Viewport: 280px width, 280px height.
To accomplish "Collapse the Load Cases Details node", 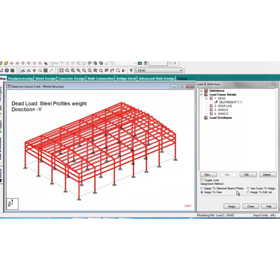I will point(202,95).
